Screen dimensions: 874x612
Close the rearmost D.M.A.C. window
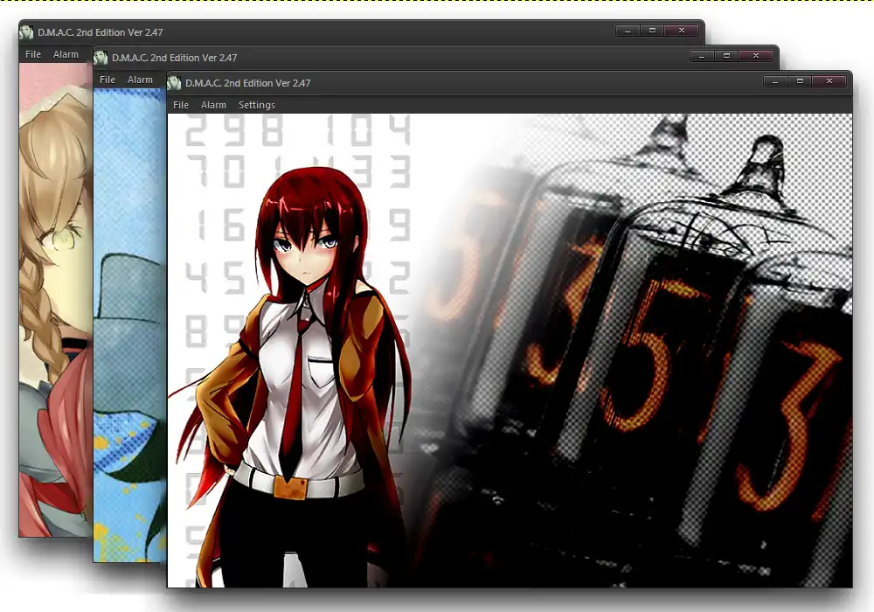682,31
